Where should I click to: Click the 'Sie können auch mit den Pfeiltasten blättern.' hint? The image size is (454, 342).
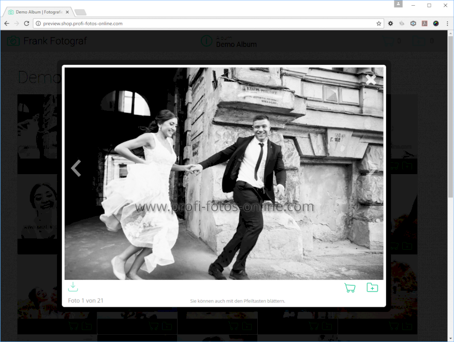(238, 301)
